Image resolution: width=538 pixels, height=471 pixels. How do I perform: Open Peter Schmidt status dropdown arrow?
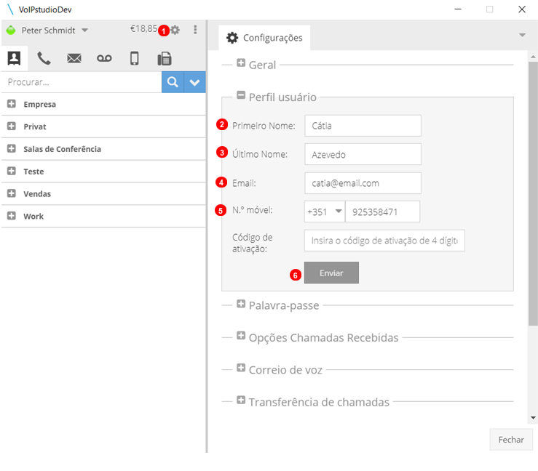tap(84, 30)
